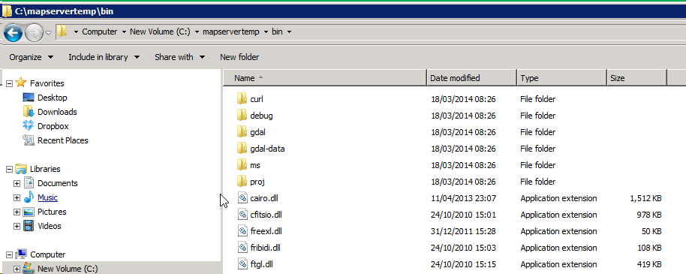Click window title folder icon
The width and height of the screenshot is (686, 274).
coord(7,11)
